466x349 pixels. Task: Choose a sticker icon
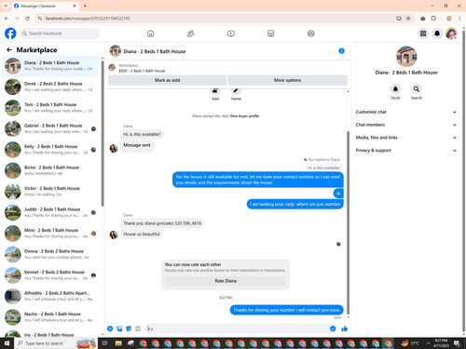click(129, 329)
